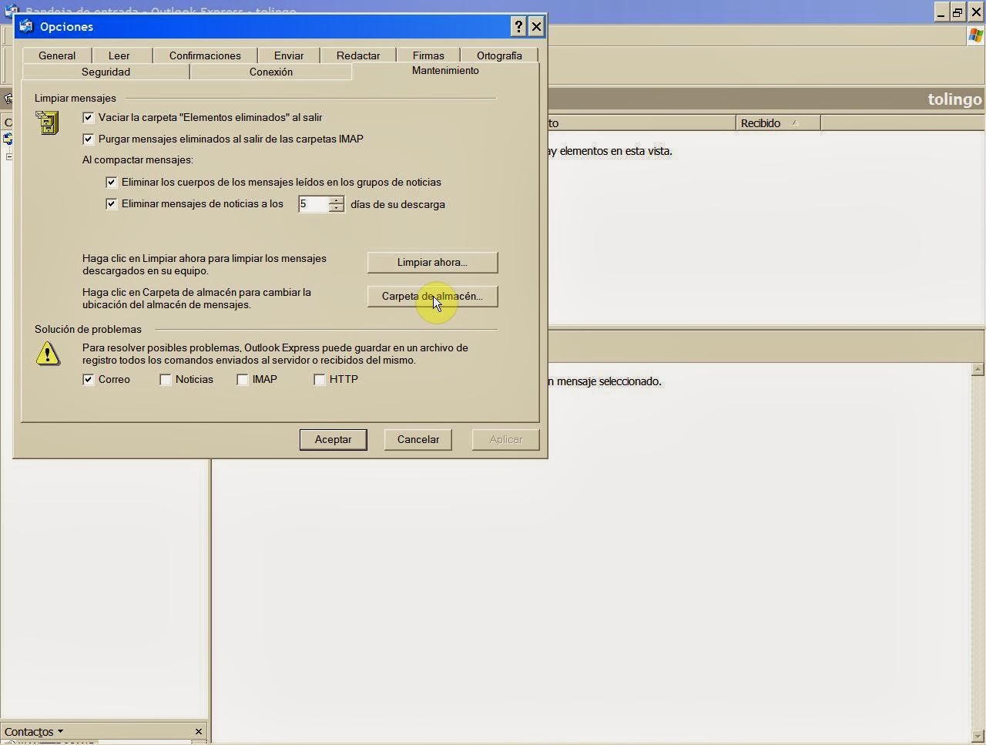Click the days number field showing 5

[314, 204]
